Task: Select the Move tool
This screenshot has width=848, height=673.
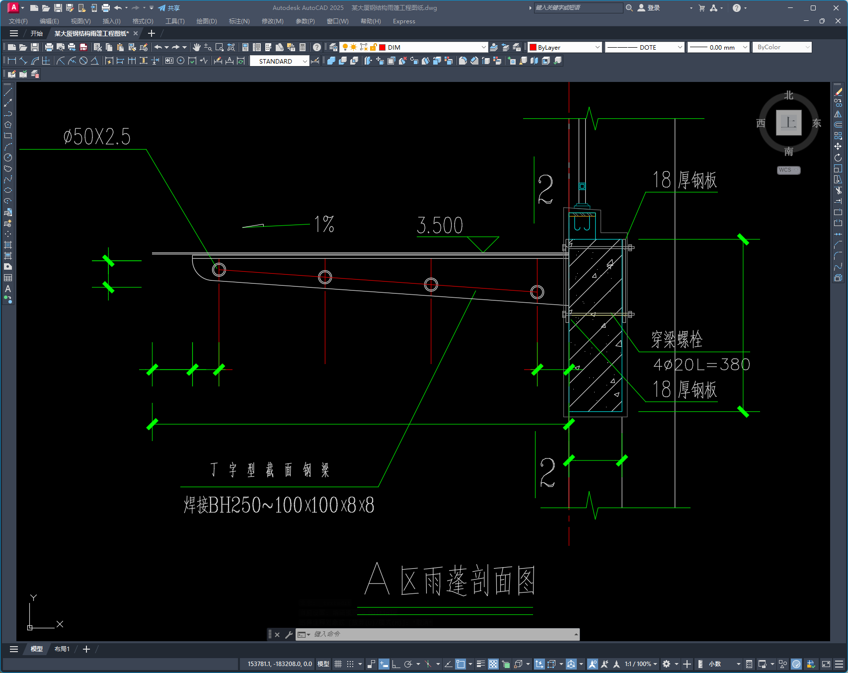Action: click(838, 147)
